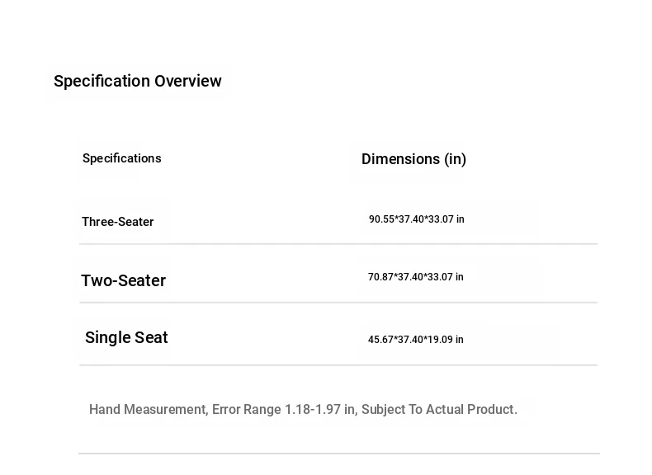
Task: Click the divider line beneath Three-Seater row
Action: (338, 244)
